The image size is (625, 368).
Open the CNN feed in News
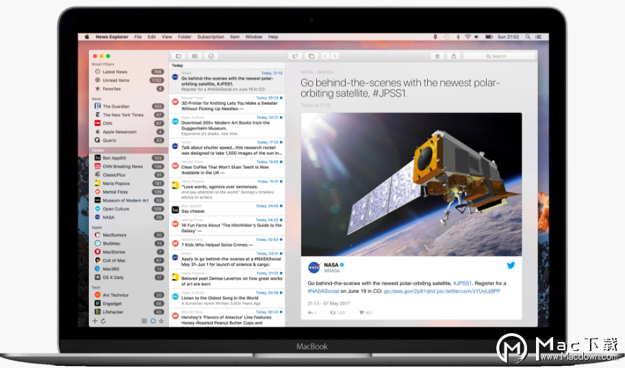point(129,123)
